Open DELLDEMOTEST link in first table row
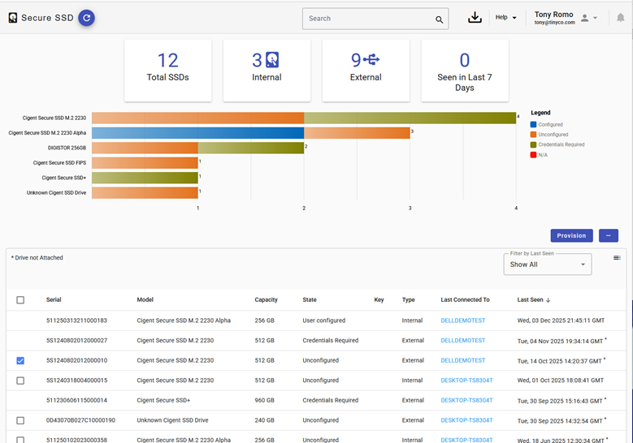Image resolution: width=633 pixels, height=443 pixels. pyautogui.click(x=463, y=320)
